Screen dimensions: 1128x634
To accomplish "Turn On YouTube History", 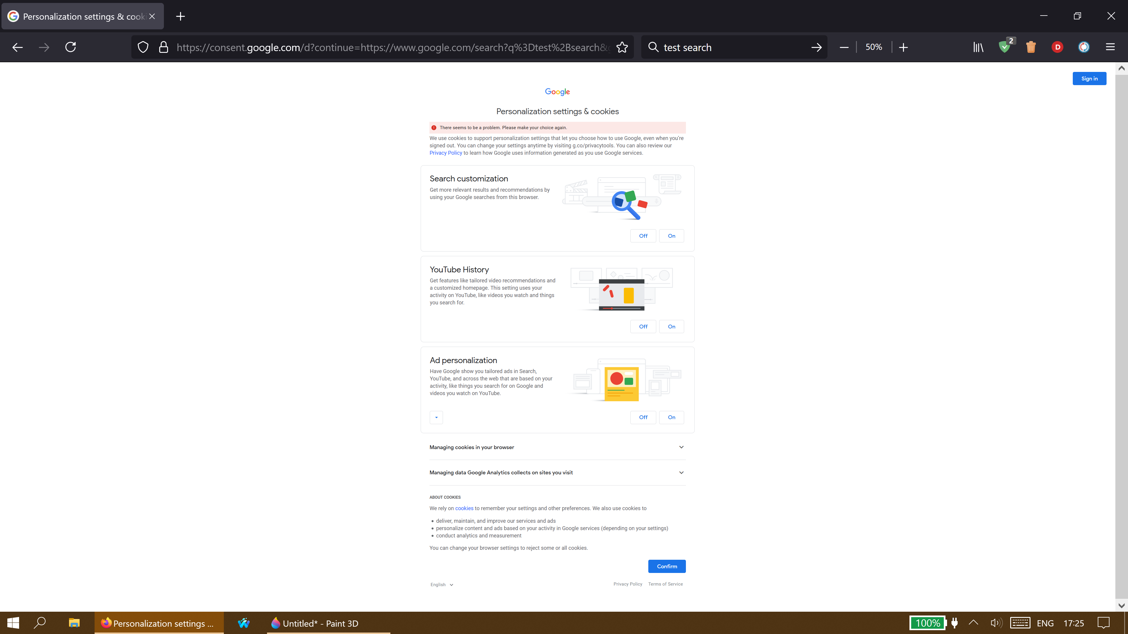I will pos(671,326).
